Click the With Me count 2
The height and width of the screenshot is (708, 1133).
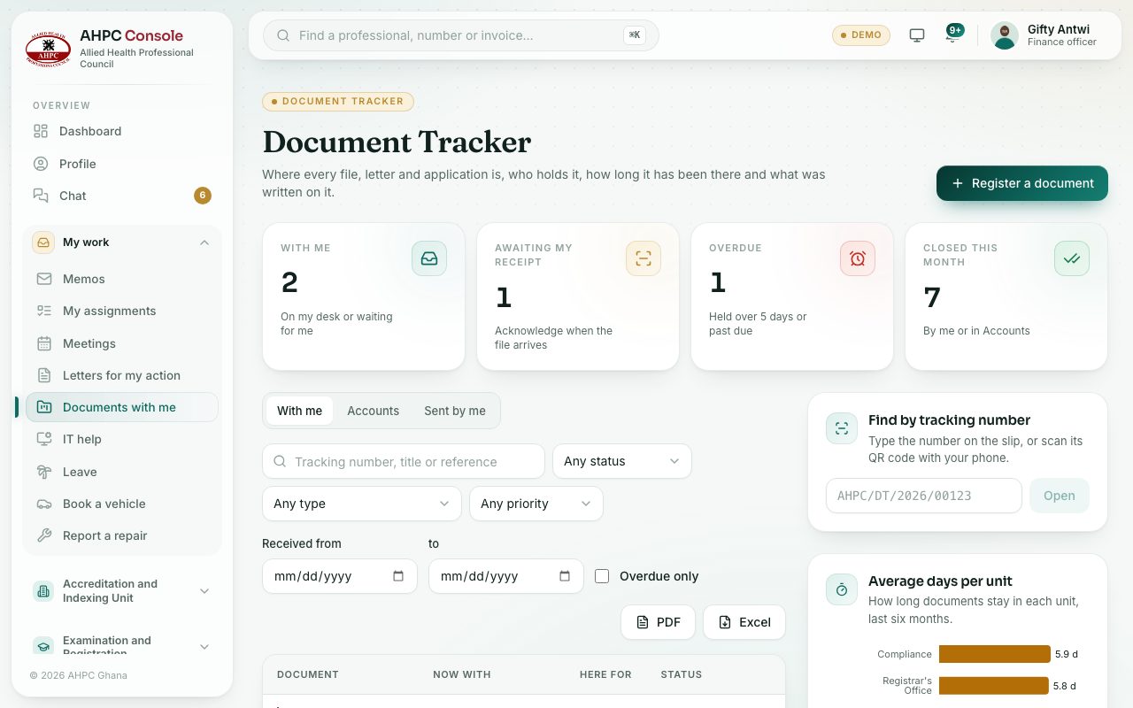tap(289, 282)
